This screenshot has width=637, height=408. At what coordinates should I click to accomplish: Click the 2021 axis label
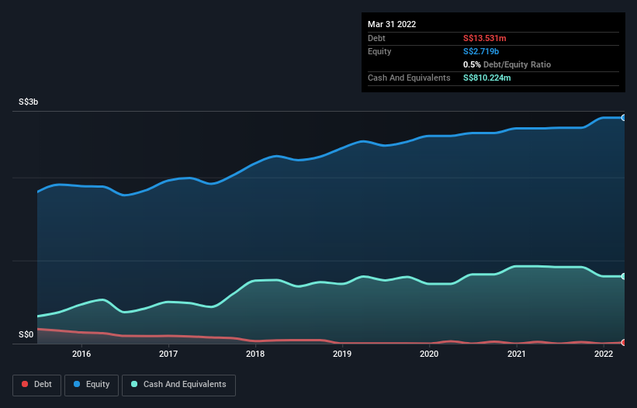516,354
